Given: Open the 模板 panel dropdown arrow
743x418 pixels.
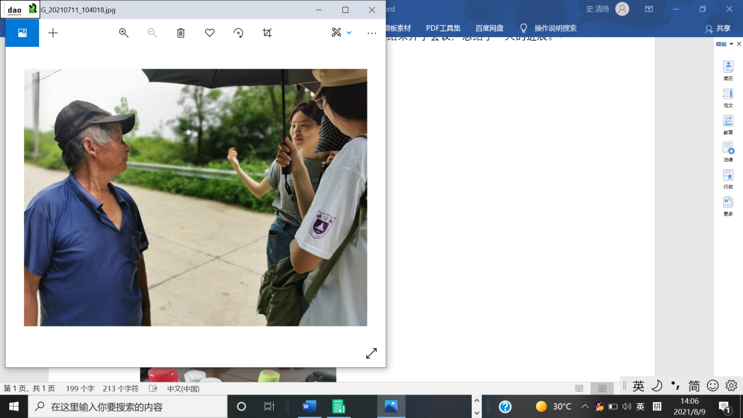Looking at the screenshot, I should coord(731,44).
